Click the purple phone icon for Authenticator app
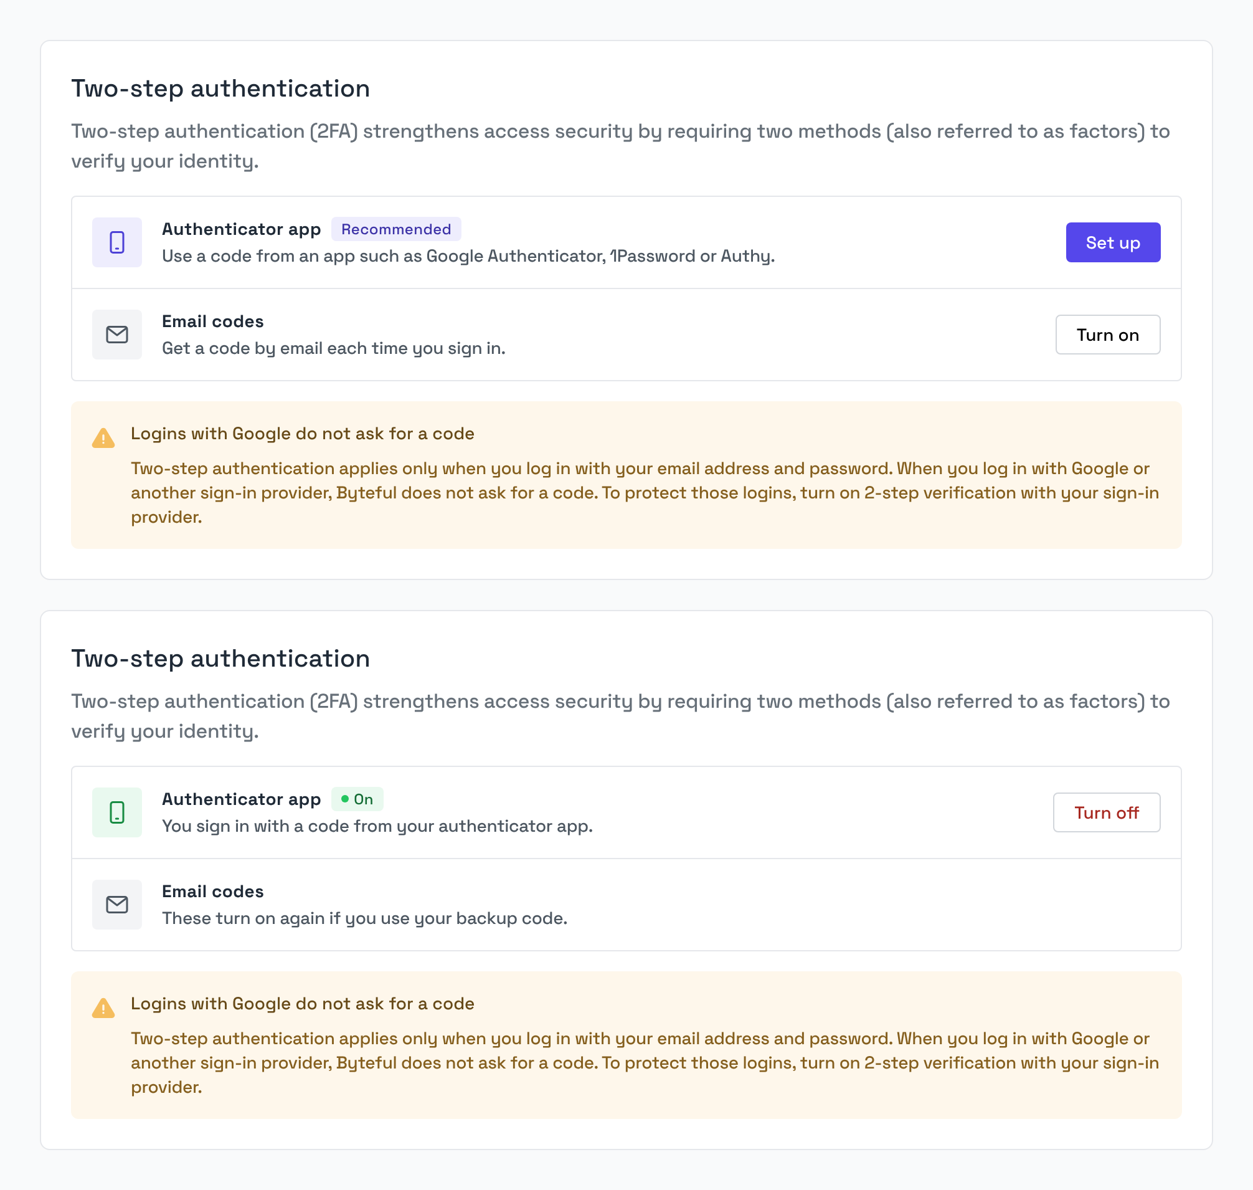The width and height of the screenshot is (1253, 1190). [116, 242]
